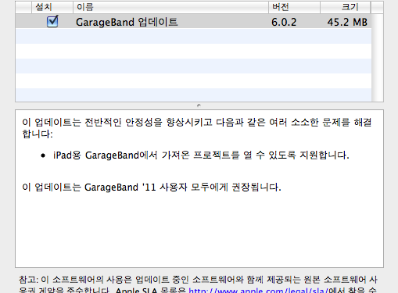Click the split-pane resize handle between list and description
Viewport: 398px width, 293px height.
click(199, 105)
